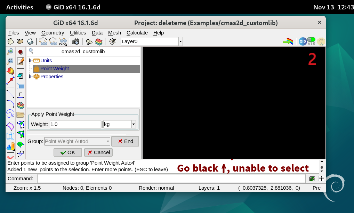The image size is (354, 213).
Task: Expand the Units tree node
Action: (30, 61)
